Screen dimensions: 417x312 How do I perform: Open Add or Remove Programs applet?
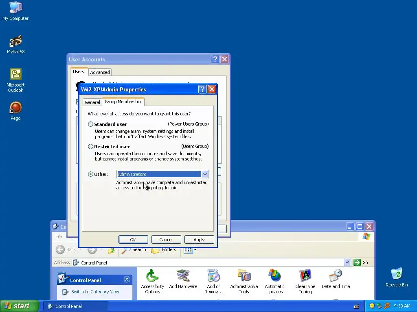pyautogui.click(x=213, y=282)
